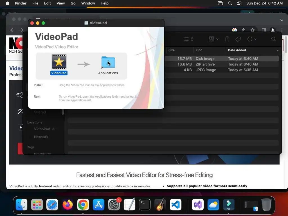
Task: Click the Finder Share toolbar icon
Action: [227, 39]
